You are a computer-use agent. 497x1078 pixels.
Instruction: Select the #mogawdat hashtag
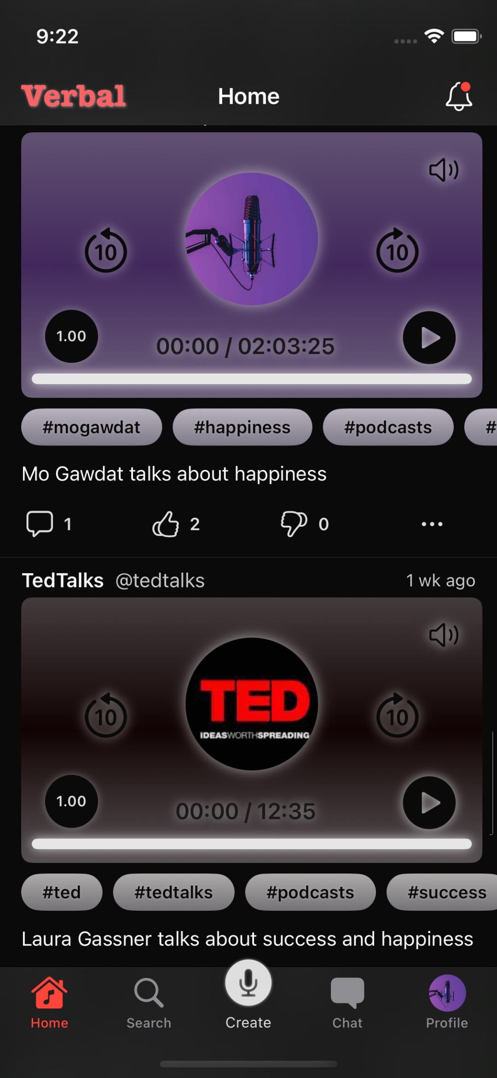point(92,427)
